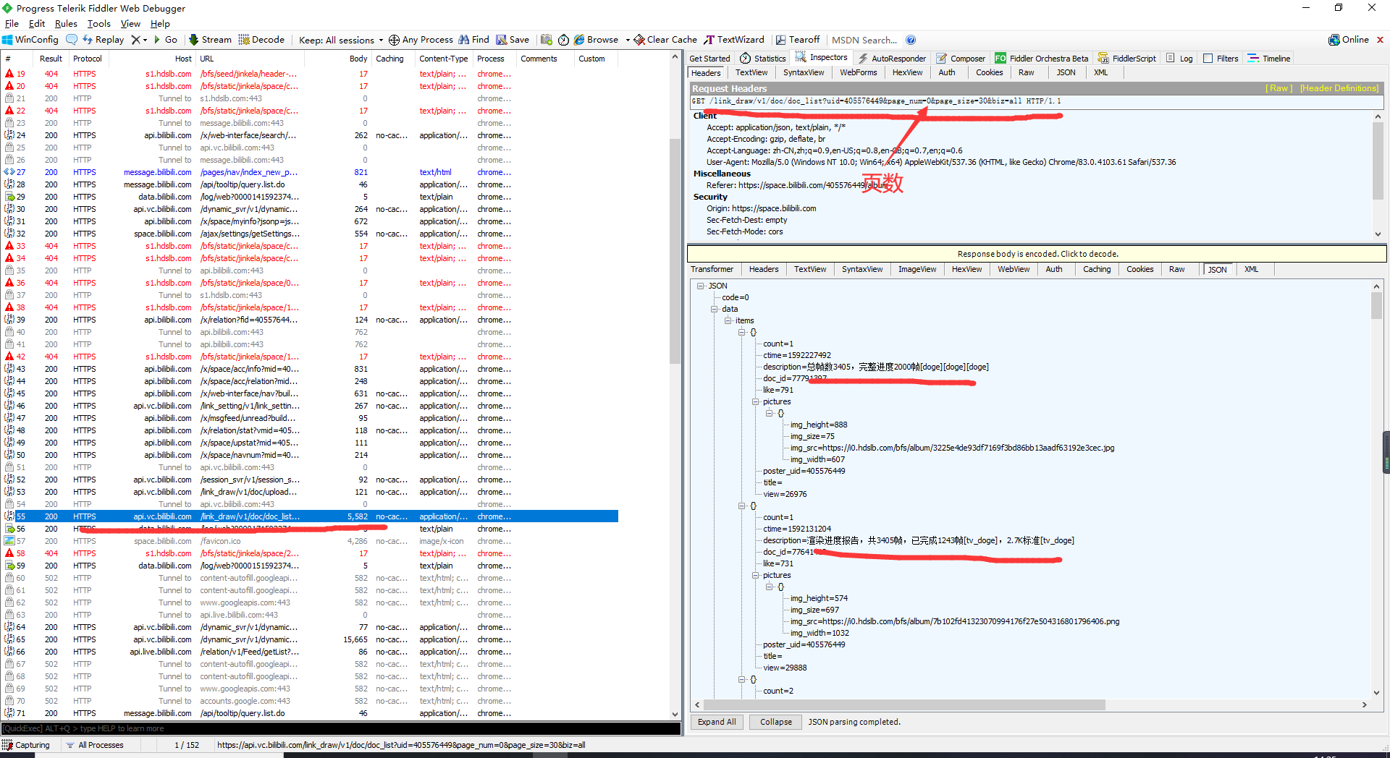This screenshot has height=758, width=1390.
Task: Click Any Process target picker
Action: pyautogui.click(x=421, y=40)
